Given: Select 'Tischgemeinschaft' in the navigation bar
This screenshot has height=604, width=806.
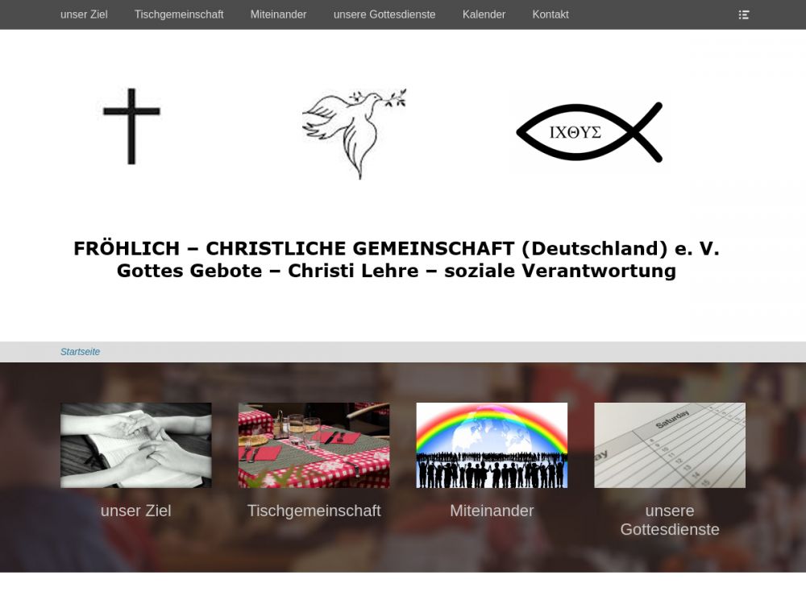Looking at the screenshot, I should (179, 14).
